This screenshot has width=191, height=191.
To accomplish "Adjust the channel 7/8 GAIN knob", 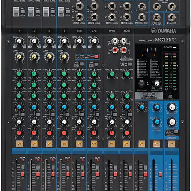I will click(x=94, y=41).
